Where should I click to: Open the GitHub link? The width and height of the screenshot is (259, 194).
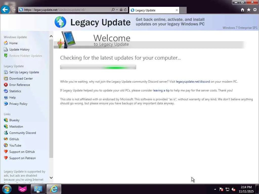14,139
